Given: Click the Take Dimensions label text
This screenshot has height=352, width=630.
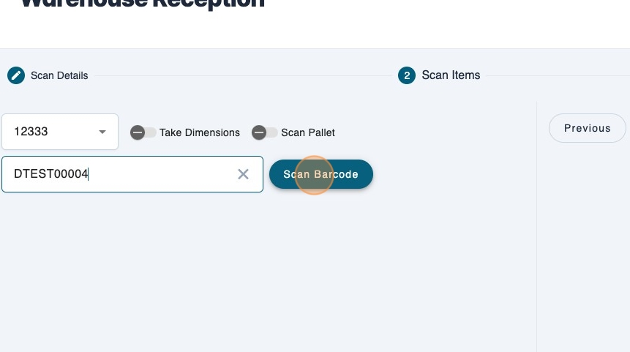Looking at the screenshot, I should 199,132.
